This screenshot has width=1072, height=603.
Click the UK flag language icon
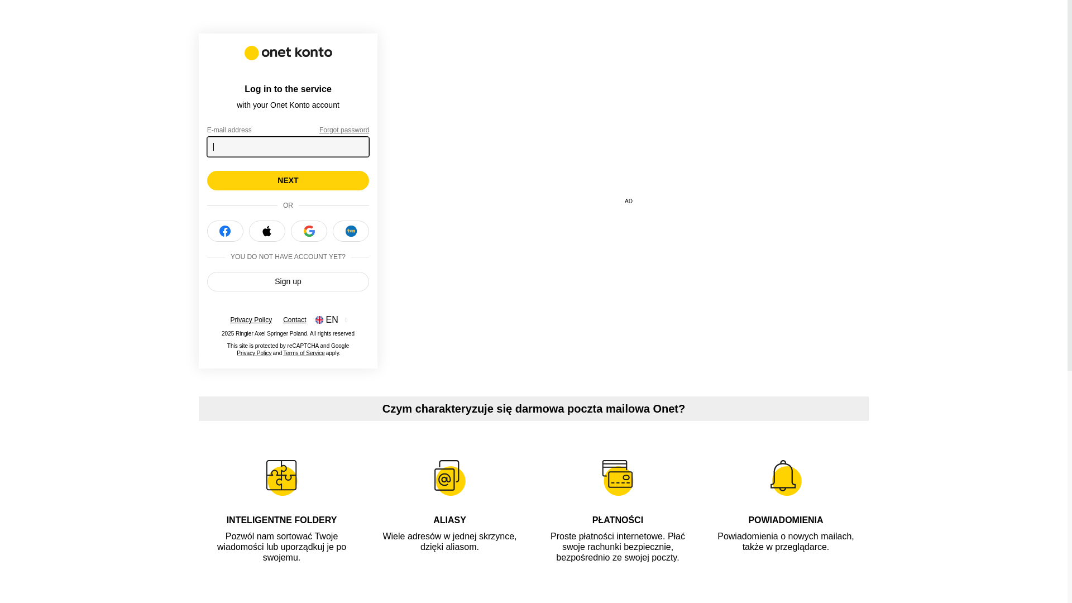coord(319,320)
